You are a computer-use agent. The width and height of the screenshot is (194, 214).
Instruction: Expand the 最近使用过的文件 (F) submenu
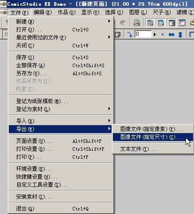61,38
